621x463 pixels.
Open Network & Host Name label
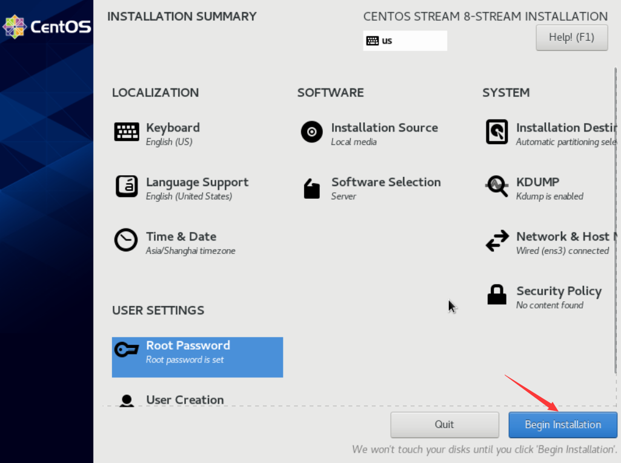point(566,236)
